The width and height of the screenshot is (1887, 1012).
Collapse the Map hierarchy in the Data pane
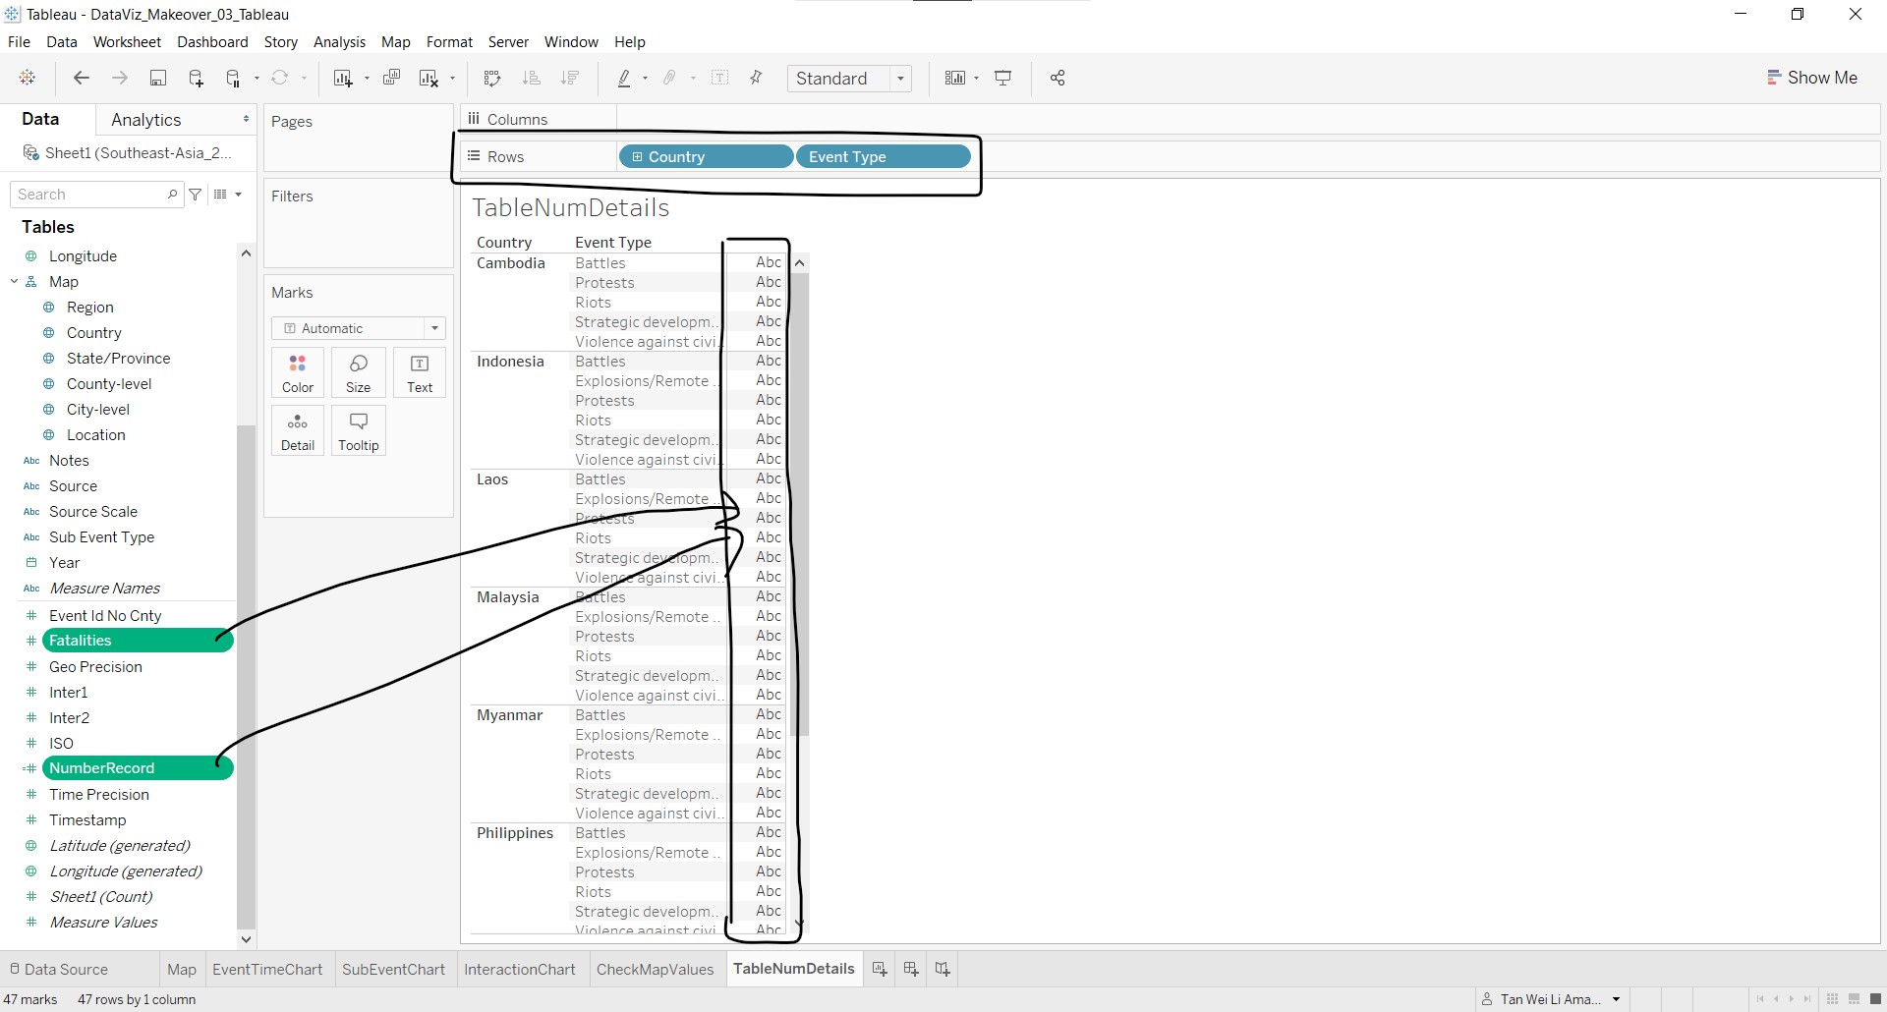pos(15,282)
